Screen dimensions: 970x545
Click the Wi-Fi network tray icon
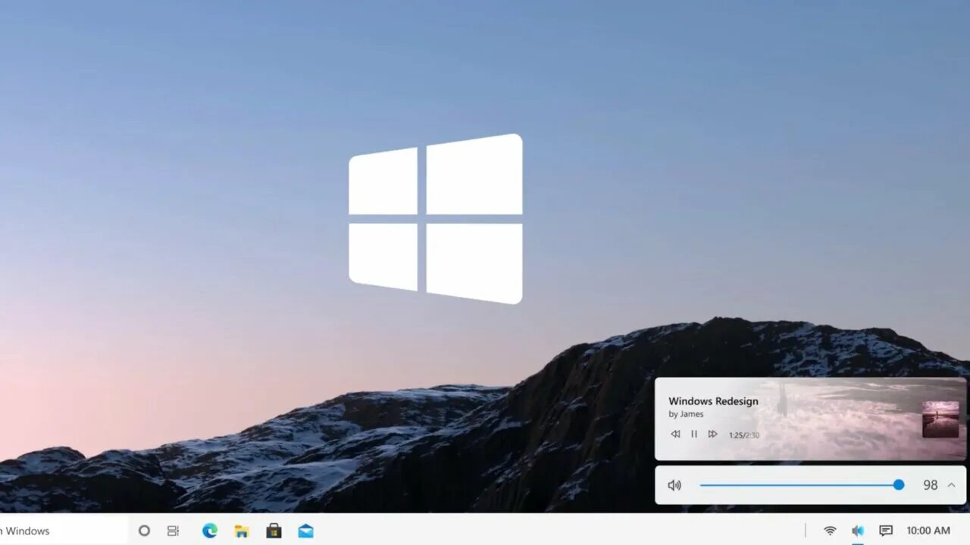[831, 531]
